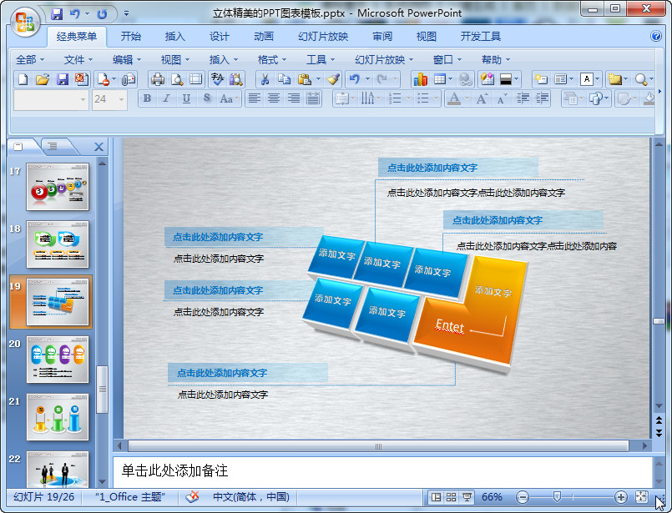Click the Spelling check icon
The image size is (672, 513).
217,79
